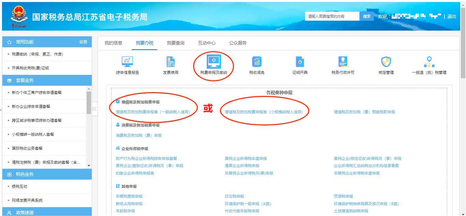Click 设置 beside 常用功能

pos(83,42)
